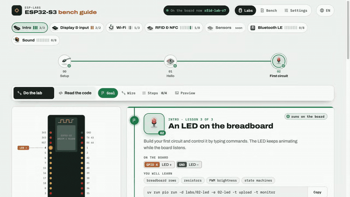Click the RFID & NFC reader icon

(x=150, y=28)
